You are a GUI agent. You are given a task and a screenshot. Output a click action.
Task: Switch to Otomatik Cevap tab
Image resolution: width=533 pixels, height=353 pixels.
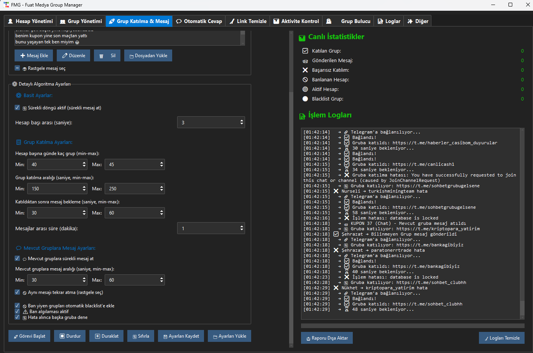199,21
